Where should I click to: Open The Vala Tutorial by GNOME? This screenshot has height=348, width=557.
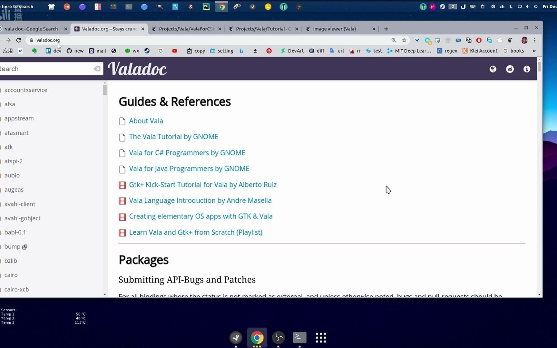173,137
